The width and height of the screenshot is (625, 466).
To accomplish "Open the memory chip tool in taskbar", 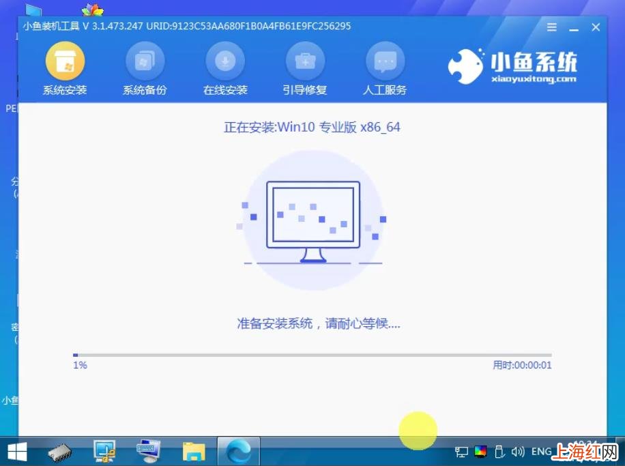I will coord(60,452).
